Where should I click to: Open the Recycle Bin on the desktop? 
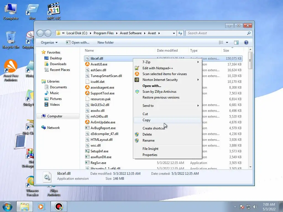11,40
